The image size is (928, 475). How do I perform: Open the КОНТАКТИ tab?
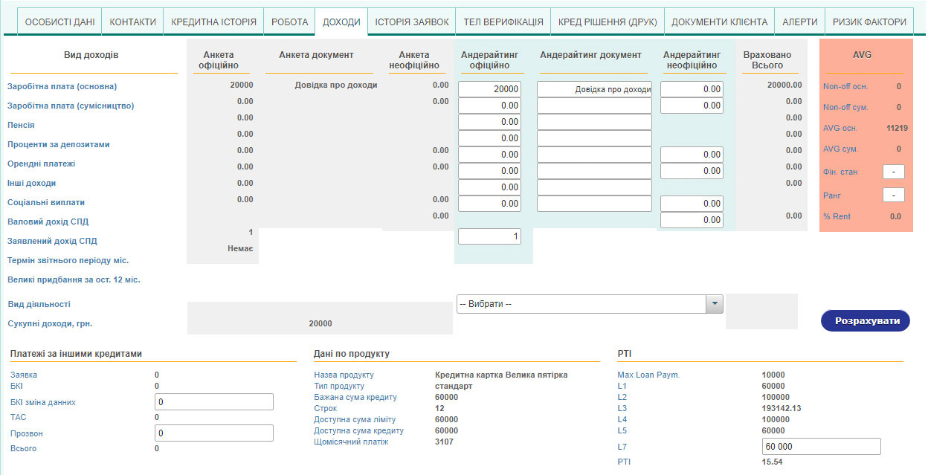132,22
